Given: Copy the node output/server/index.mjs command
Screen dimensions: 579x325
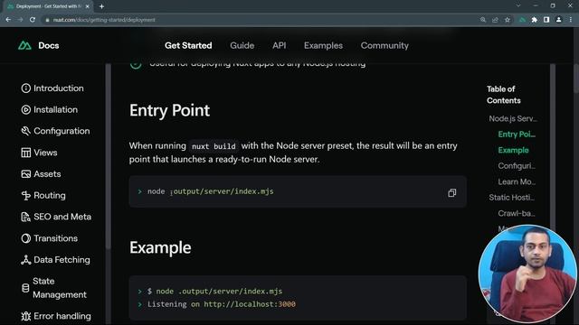Looking at the screenshot, I should point(452,192).
